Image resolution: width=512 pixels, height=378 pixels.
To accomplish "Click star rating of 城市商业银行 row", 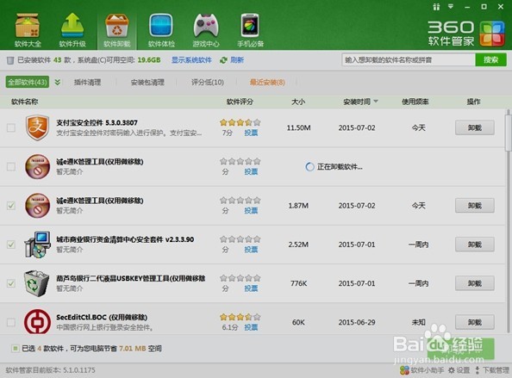I will (240, 239).
